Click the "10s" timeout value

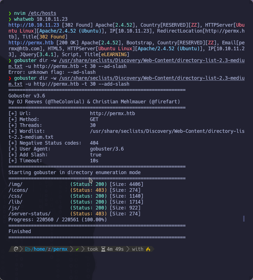coord(94,161)
